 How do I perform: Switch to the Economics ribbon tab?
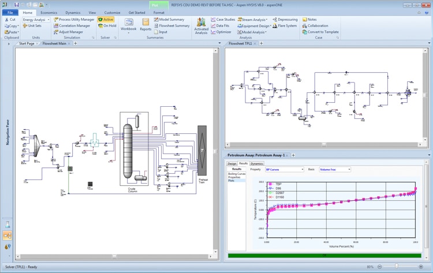click(x=49, y=13)
